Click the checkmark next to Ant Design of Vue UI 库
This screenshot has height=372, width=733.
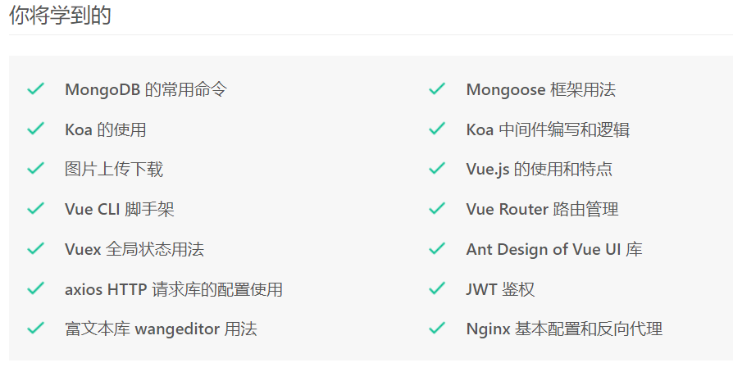click(437, 248)
